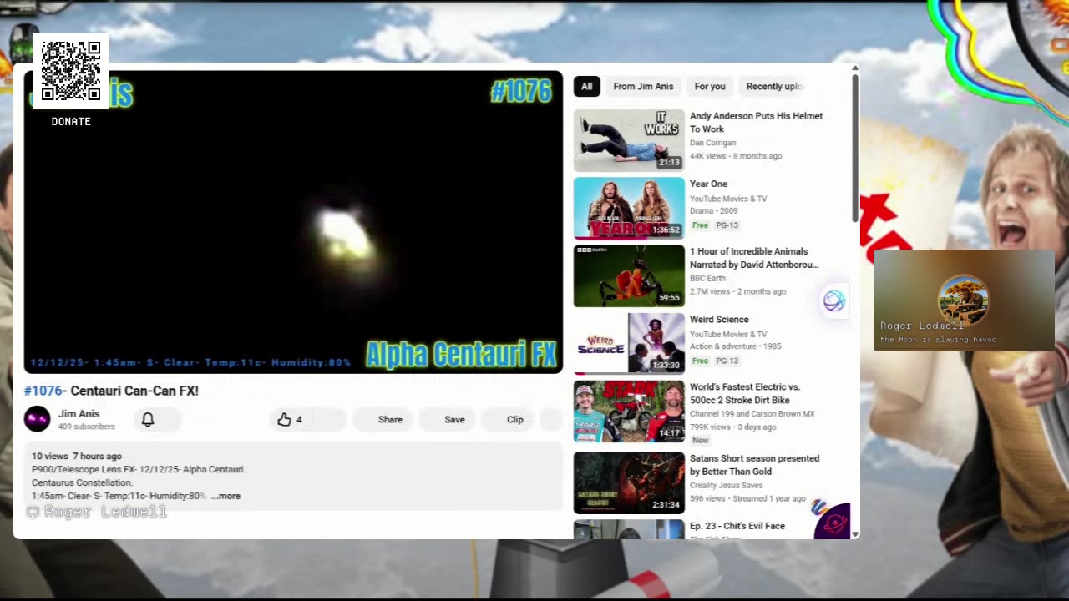
Task: Open the Weird Science movie thumbnail
Action: pos(629,343)
